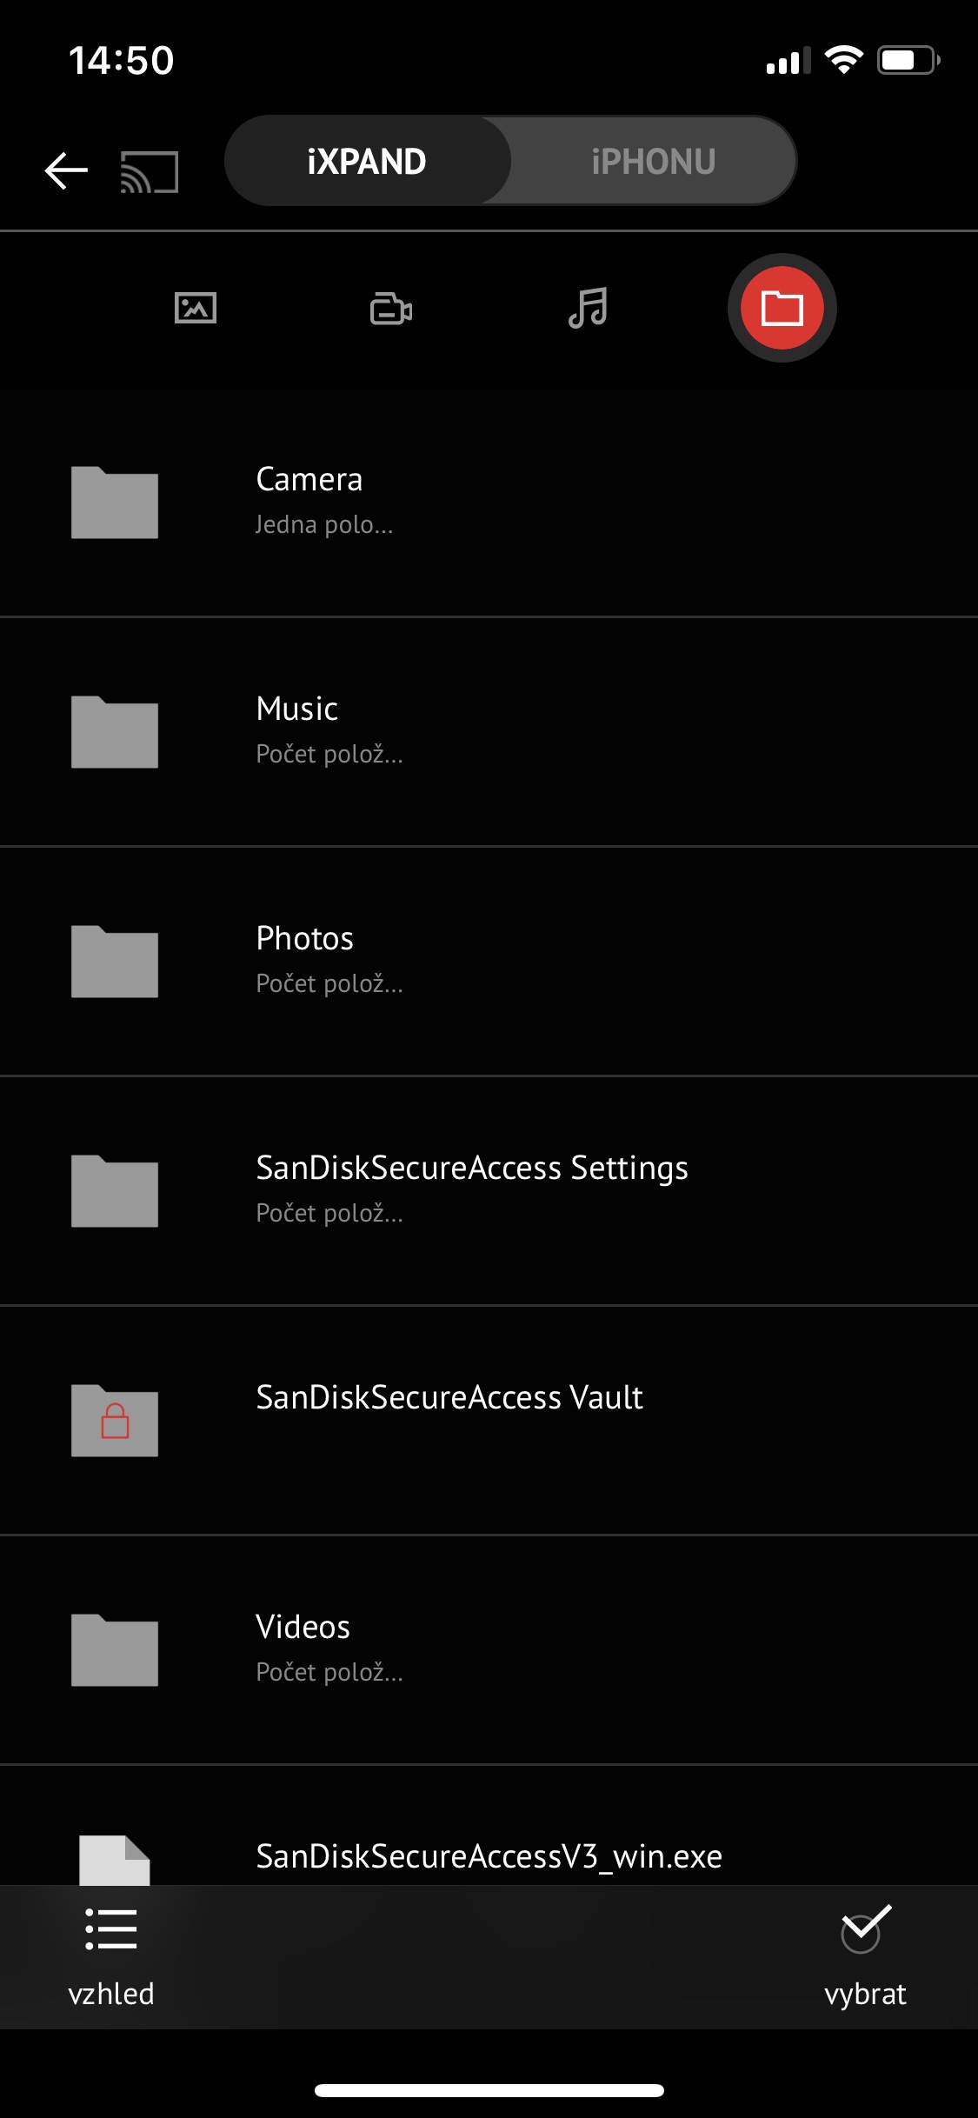Keep iXPAND storage tab selected

point(366,160)
